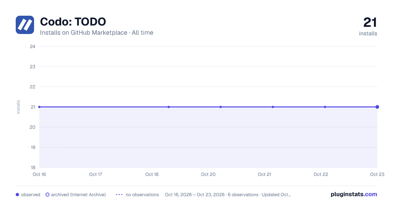Screen dimensions: 393x206
Task: Click the 'Oct 17' x-axis label
Action: pos(96,174)
